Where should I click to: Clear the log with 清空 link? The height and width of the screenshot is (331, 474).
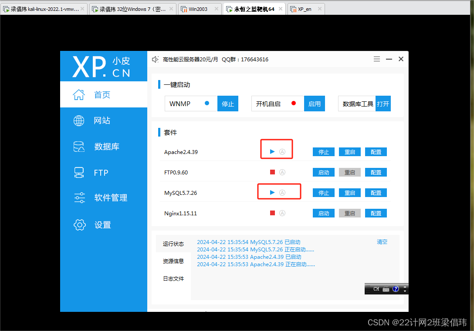pyautogui.click(x=382, y=242)
